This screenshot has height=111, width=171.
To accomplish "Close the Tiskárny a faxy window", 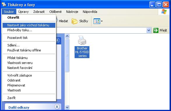I will 166,5.
